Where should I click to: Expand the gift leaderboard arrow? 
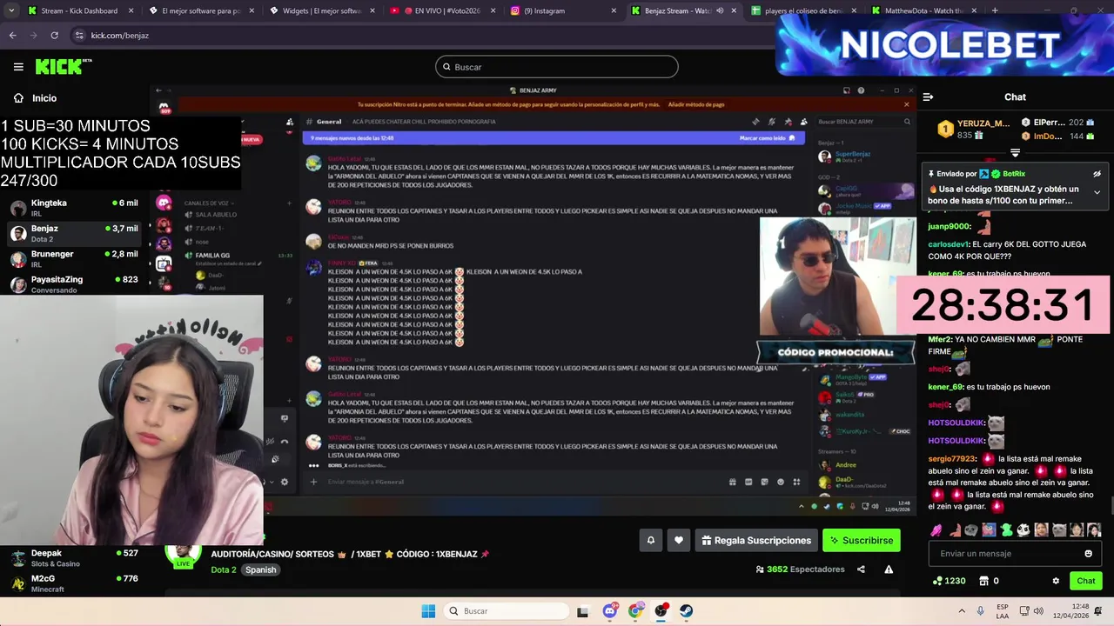pyautogui.click(x=1015, y=153)
